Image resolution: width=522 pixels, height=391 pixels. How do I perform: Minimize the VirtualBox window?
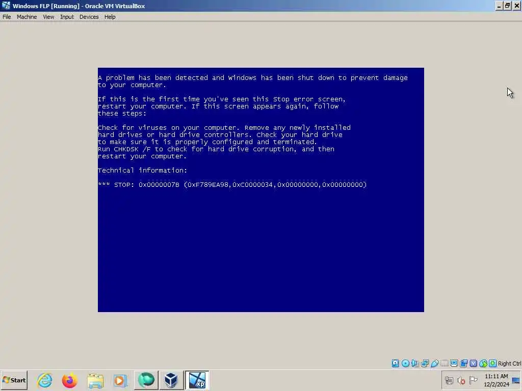[499, 6]
